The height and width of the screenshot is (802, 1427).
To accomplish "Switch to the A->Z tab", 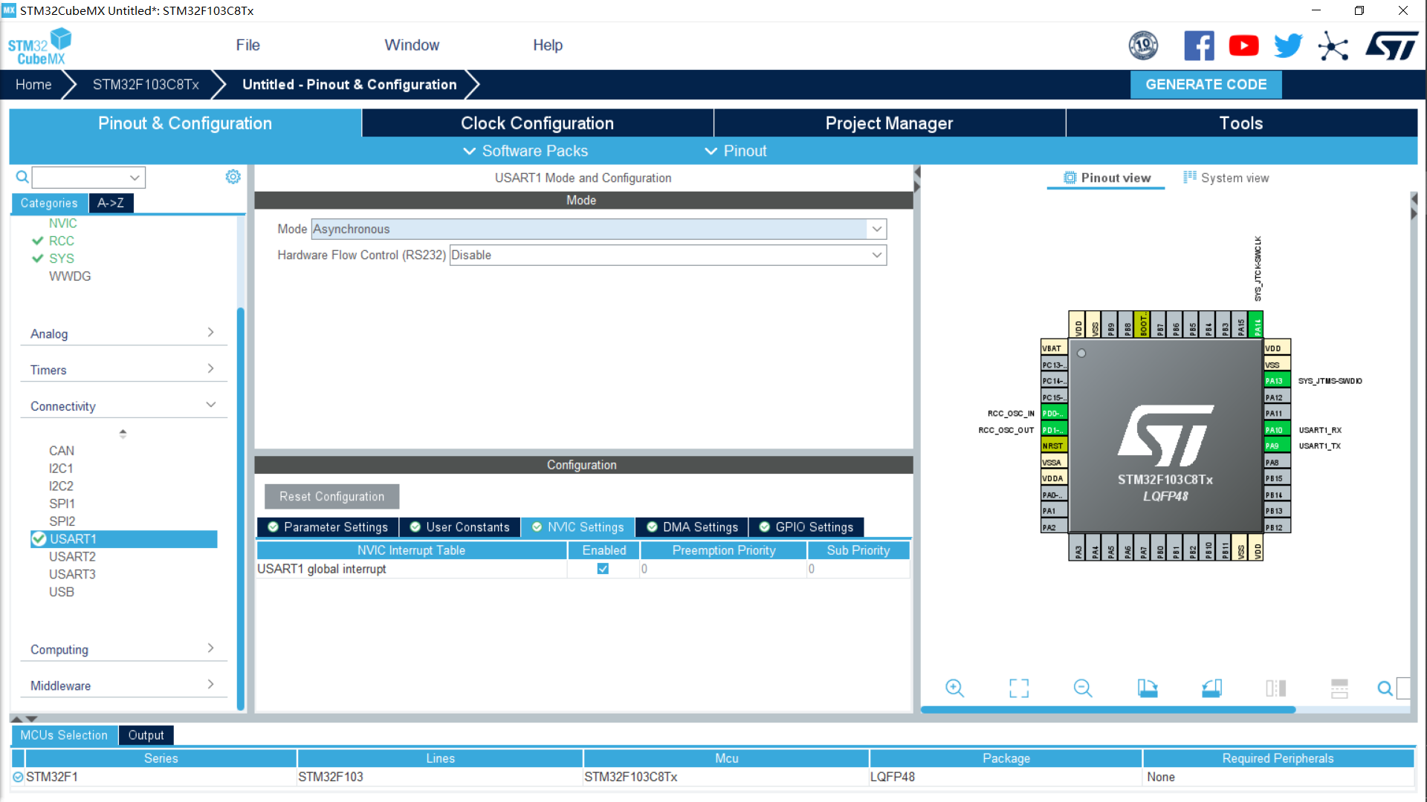I will [x=111, y=203].
